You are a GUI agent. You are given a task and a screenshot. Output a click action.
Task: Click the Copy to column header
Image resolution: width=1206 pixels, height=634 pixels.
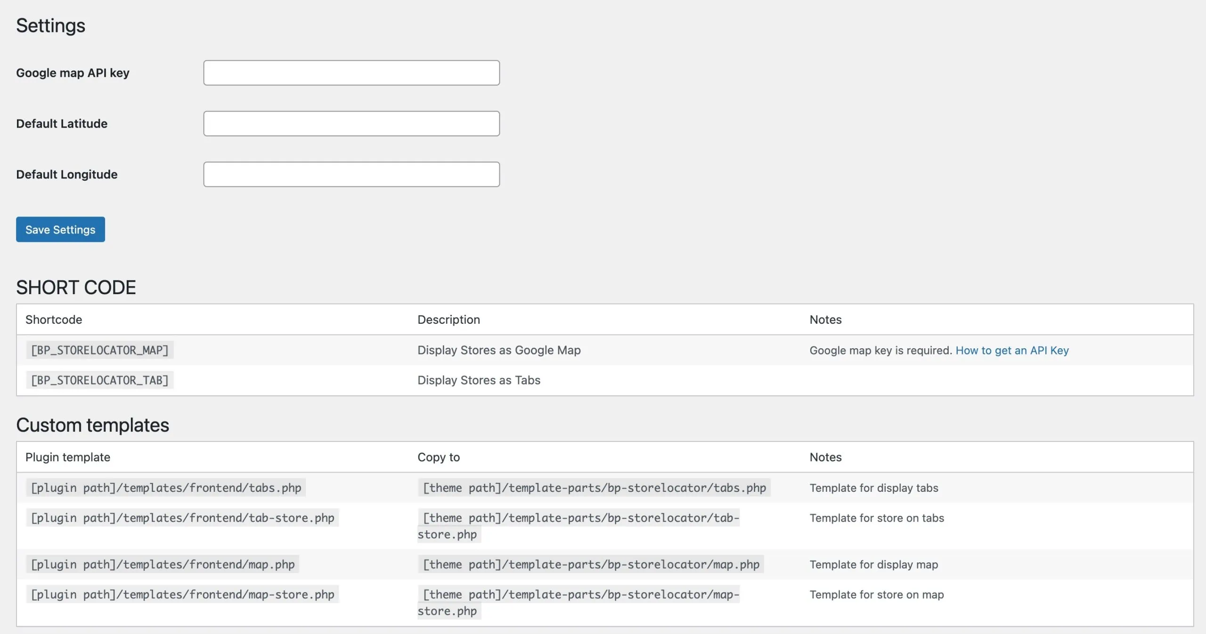coord(438,457)
